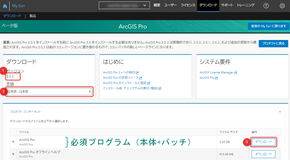Select the 製品 sub-navigation item

(x=33, y=16)
